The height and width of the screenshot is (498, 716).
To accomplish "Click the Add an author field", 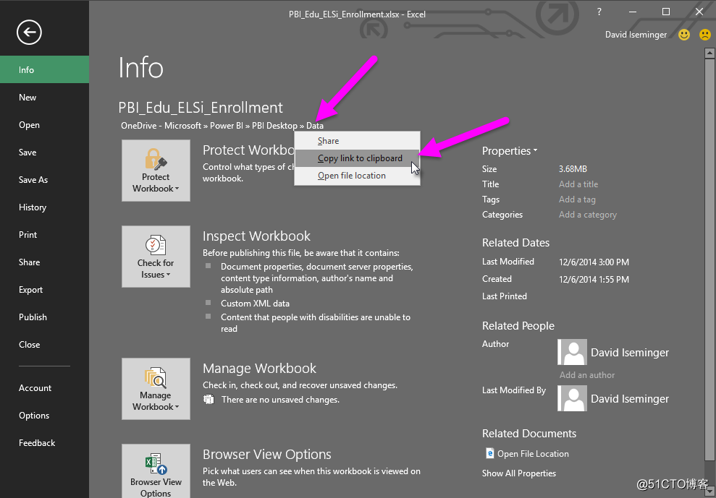I will (587, 375).
